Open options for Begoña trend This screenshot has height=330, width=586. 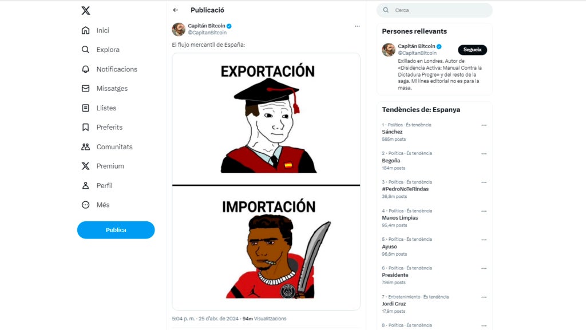click(x=484, y=154)
